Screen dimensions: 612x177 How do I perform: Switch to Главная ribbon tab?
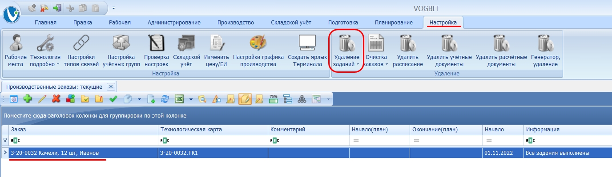pos(45,23)
